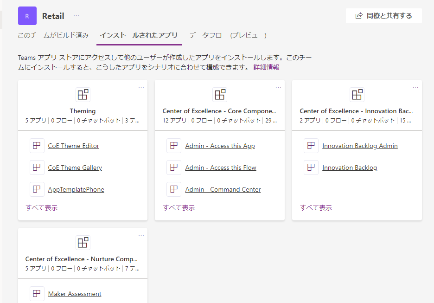Click the icon beside Admin - Command Center
This screenshot has height=303, width=434.
[174, 189]
